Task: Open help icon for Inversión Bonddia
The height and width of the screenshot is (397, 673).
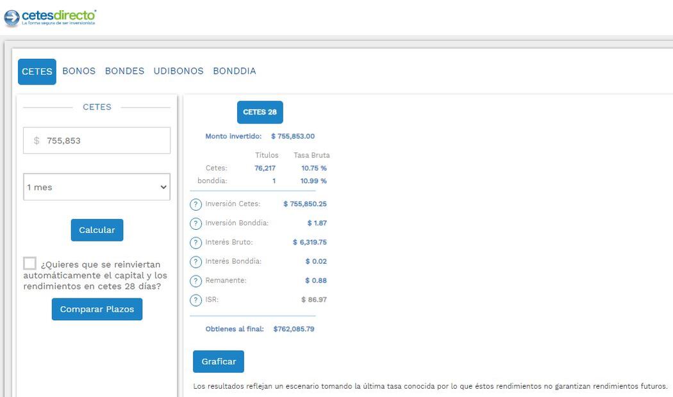Action: pos(195,223)
